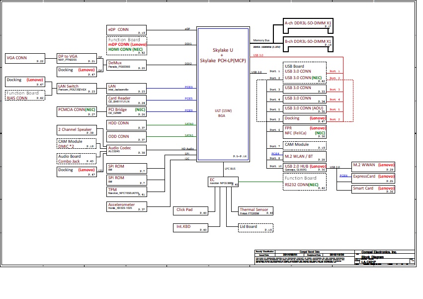Image resolution: width=423 pixels, height=299 pixels.
Task: Click the Accelerometer block
Action: pos(126,206)
